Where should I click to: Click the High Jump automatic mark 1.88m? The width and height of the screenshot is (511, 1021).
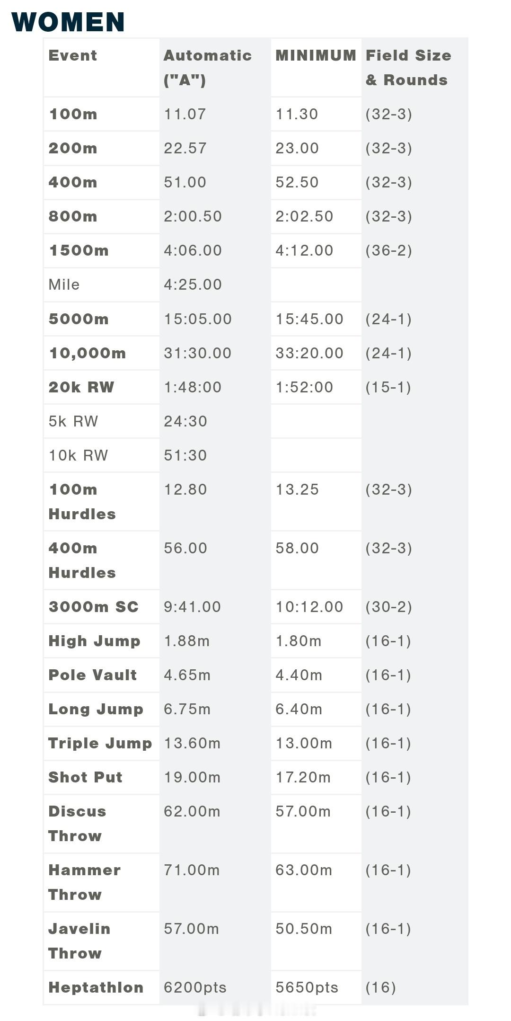[x=186, y=641]
